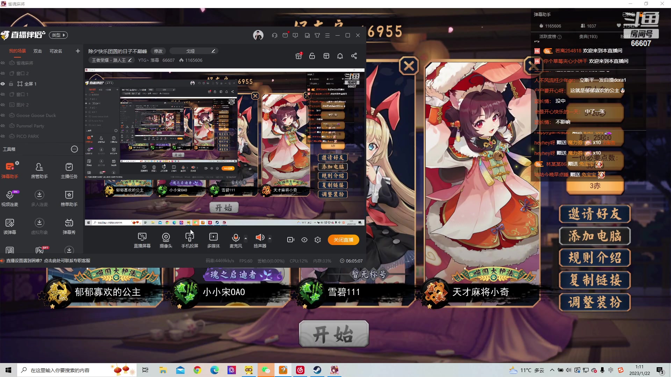This screenshot has height=377, width=671.
Task: Show the Goose Goose Duck source
Action: [3, 115]
